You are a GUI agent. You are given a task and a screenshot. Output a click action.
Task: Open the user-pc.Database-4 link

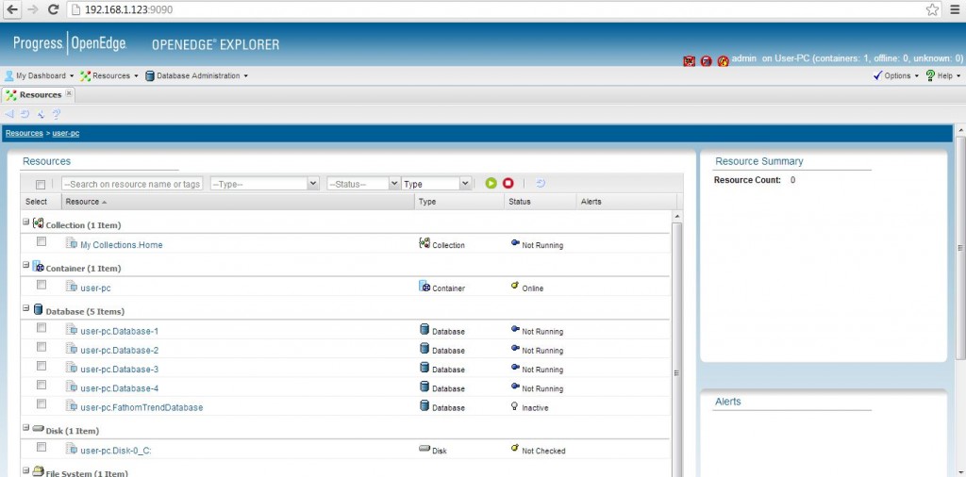tap(120, 388)
